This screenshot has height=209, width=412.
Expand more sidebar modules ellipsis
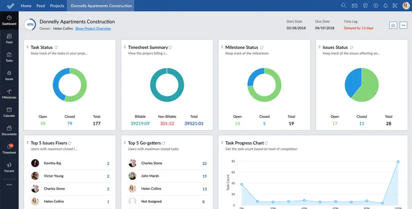(x=9, y=185)
